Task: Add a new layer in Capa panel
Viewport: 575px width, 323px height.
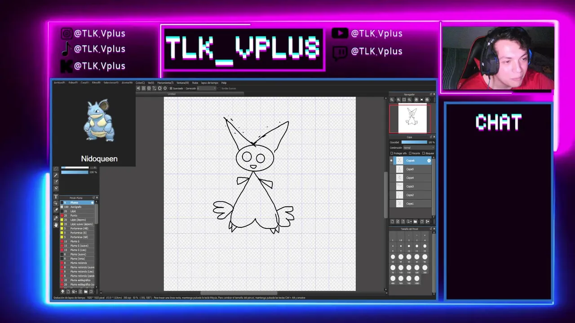Action: point(392,221)
